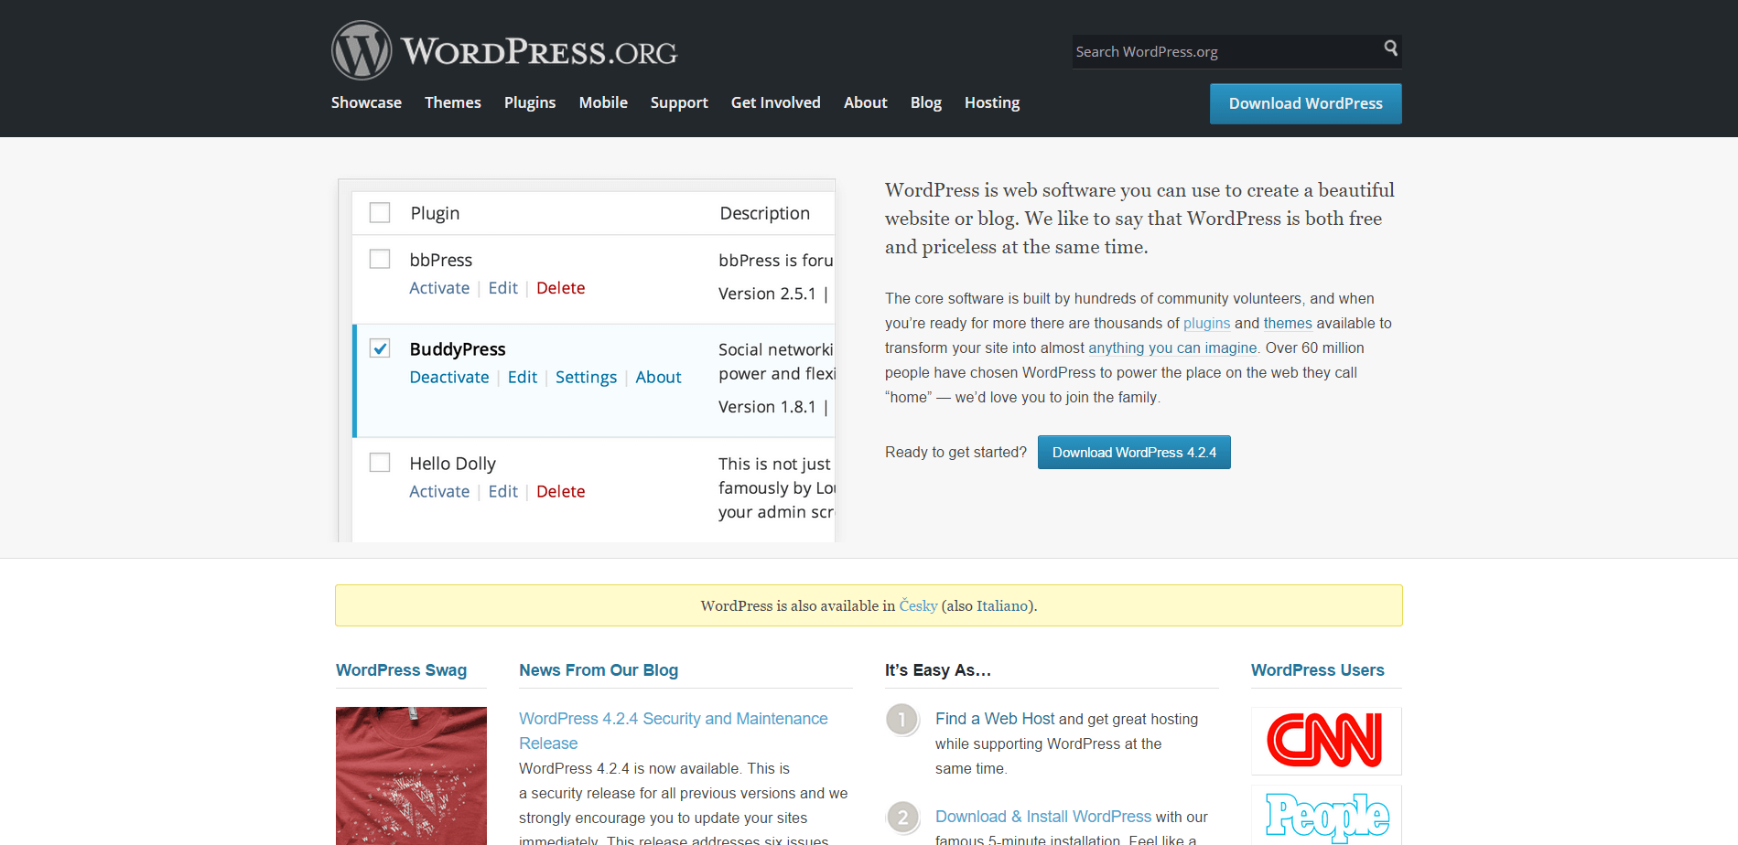Open the About navigation item

pos(866,102)
